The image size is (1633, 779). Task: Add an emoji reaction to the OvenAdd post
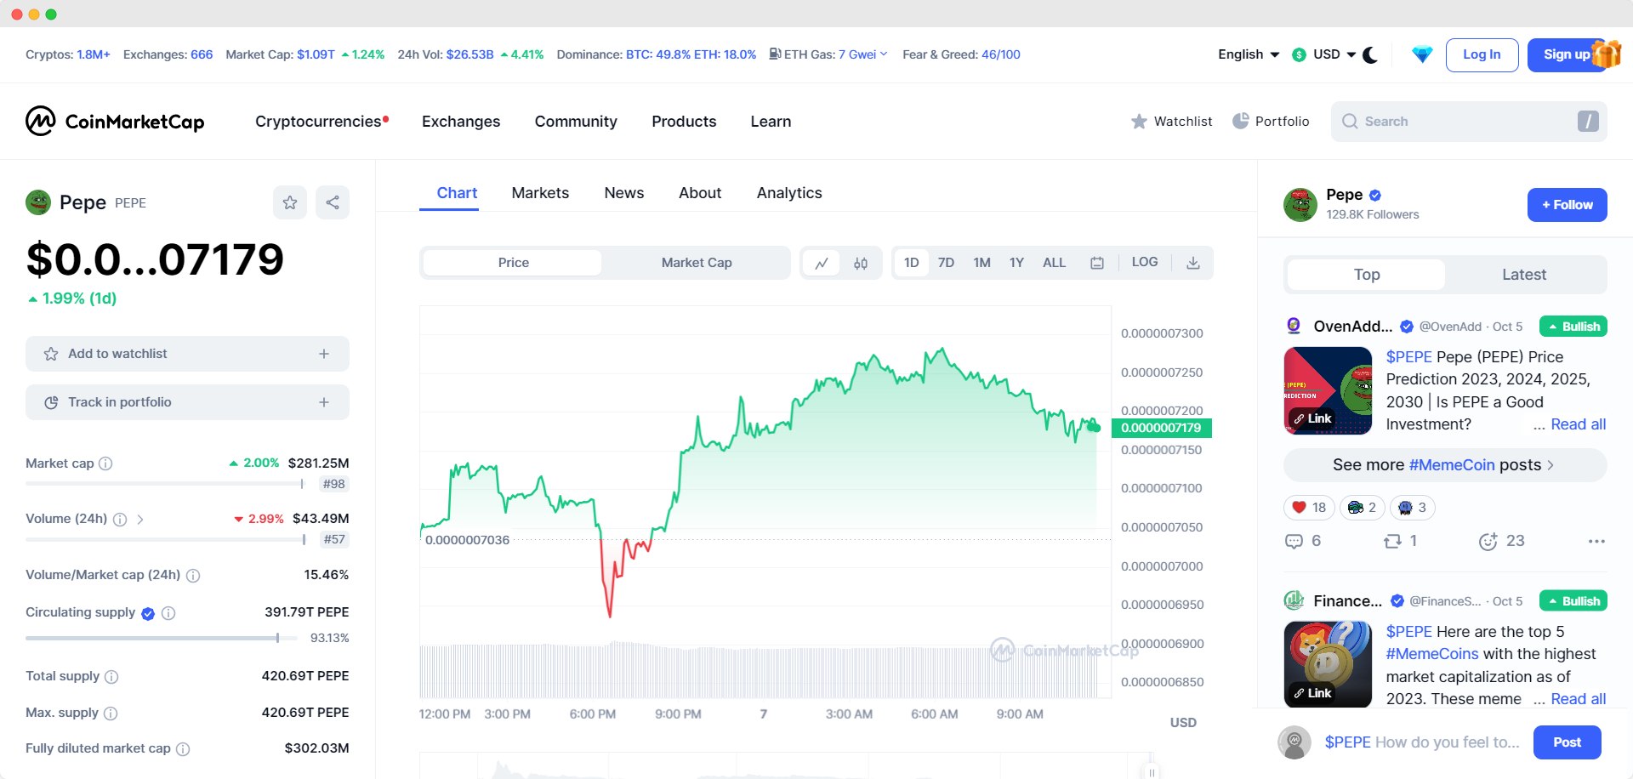1488,541
